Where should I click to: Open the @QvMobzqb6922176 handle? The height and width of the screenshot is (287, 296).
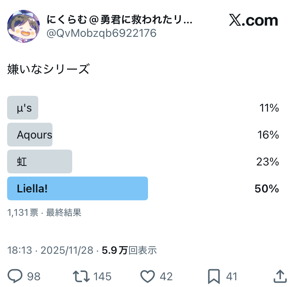(x=101, y=33)
